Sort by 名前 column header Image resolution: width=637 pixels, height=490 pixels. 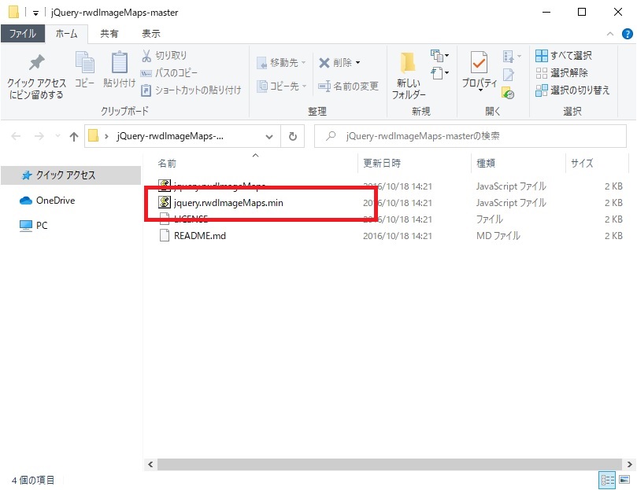pyautogui.click(x=167, y=163)
